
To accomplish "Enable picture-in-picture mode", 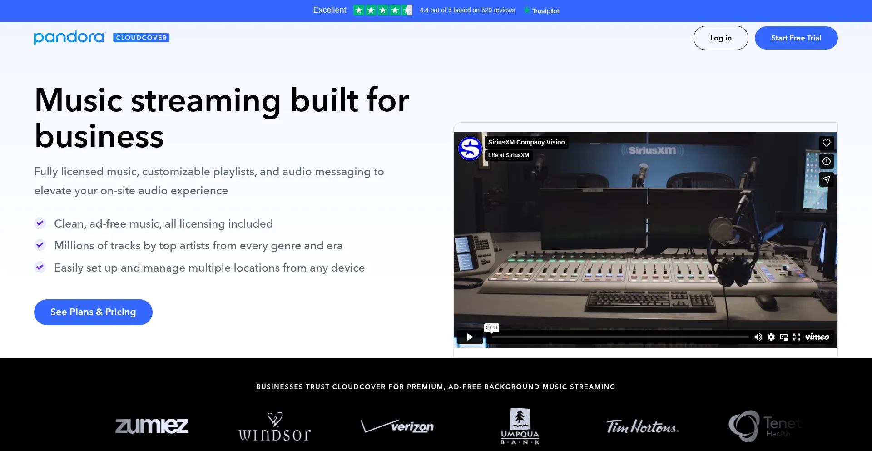I will tap(784, 337).
